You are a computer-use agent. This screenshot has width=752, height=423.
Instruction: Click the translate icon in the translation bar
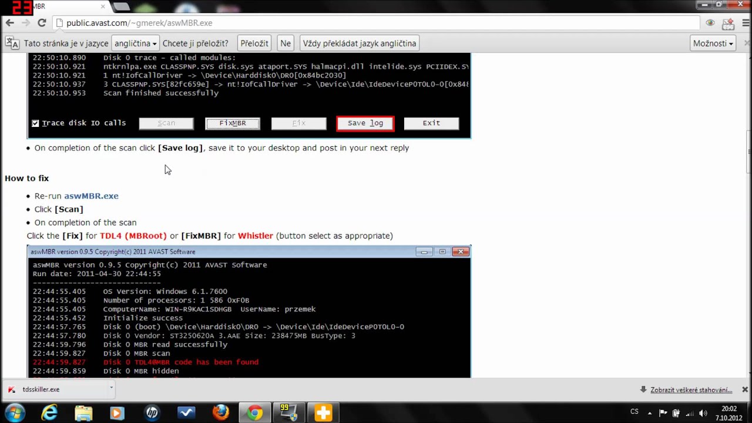tap(12, 43)
